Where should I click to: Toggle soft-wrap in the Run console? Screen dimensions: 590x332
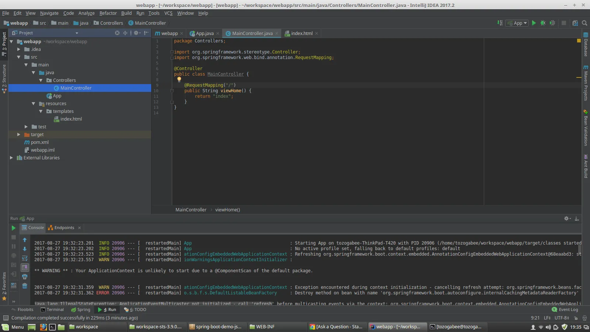[25, 258]
